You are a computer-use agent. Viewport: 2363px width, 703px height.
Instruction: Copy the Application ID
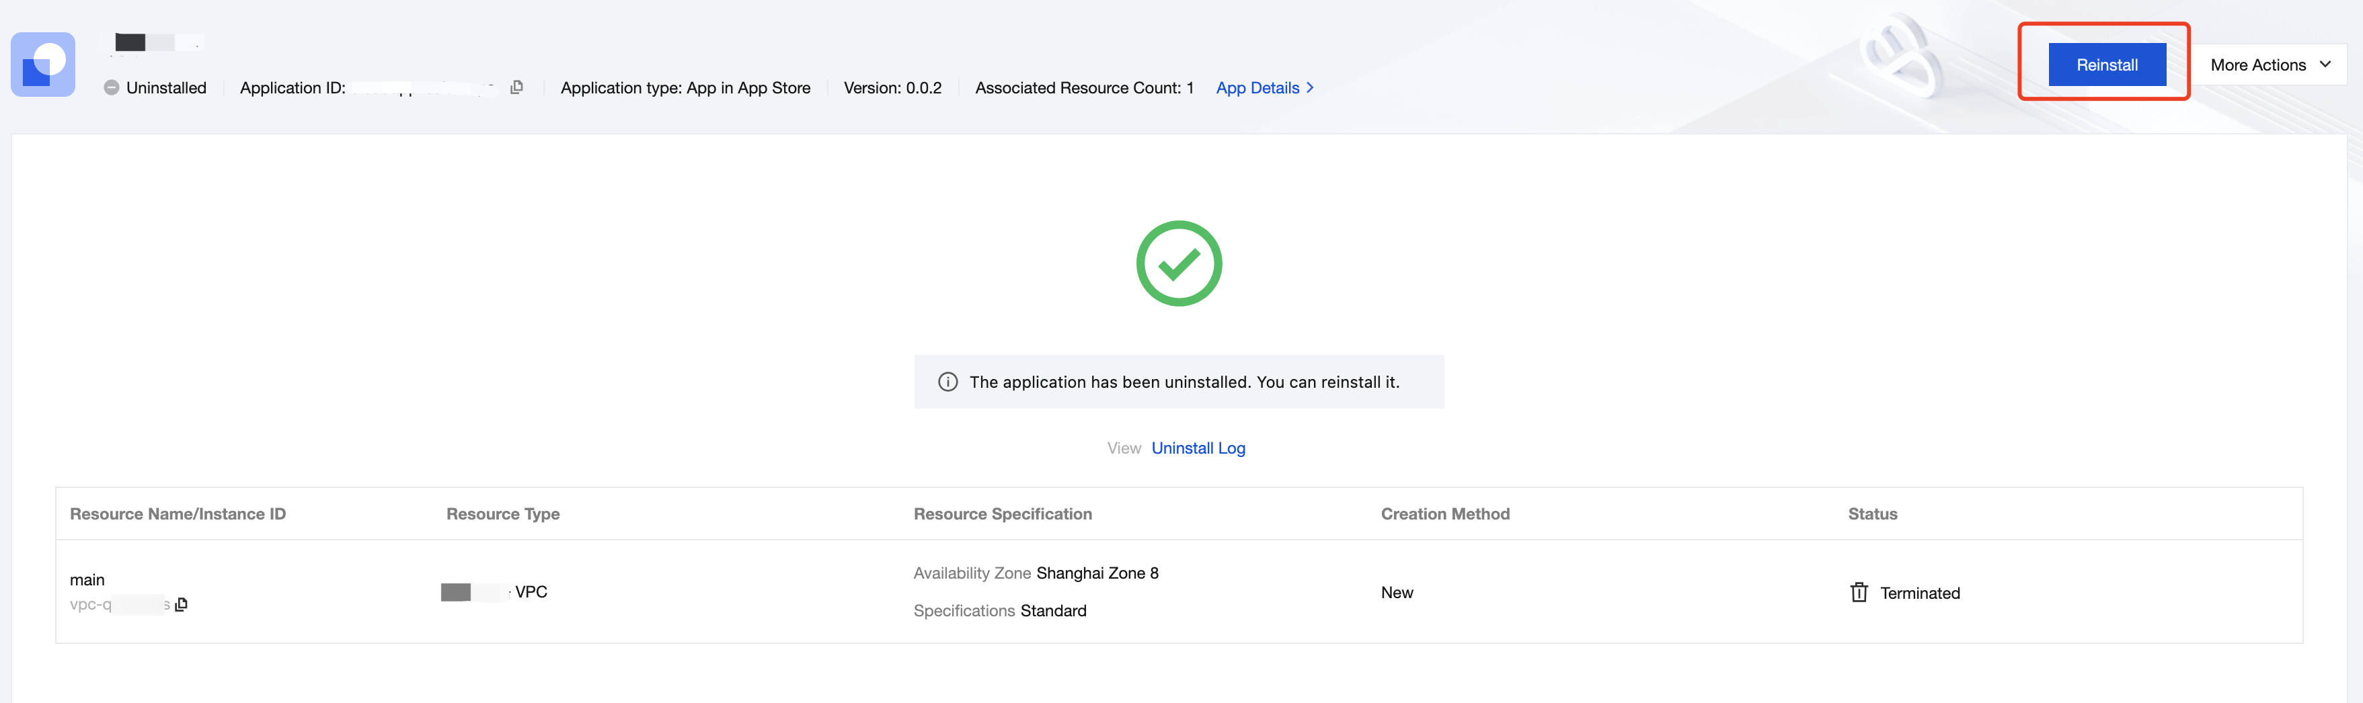coord(516,87)
